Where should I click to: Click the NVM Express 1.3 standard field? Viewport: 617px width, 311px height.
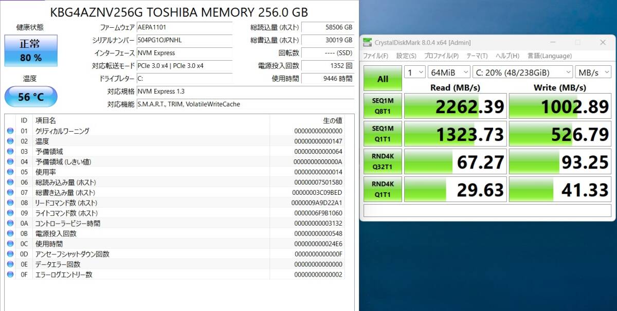pyautogui.click(x=245, y=92)
